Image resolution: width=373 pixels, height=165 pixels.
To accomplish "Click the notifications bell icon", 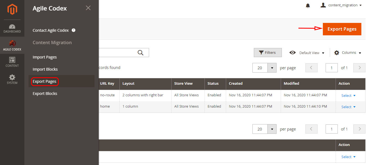I will 308,6.
